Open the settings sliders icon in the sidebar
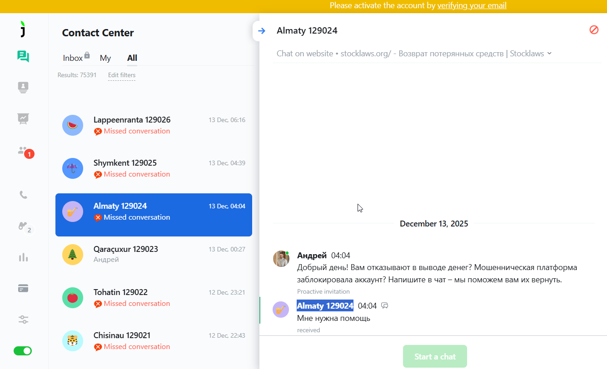The image size is (607, 369). tap(23, 320)
